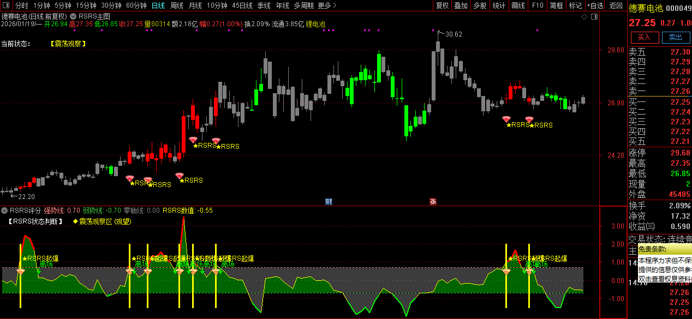692x319 pixels.
Task: Click the 30.62 high price label
Action: (x=454, y=34)
